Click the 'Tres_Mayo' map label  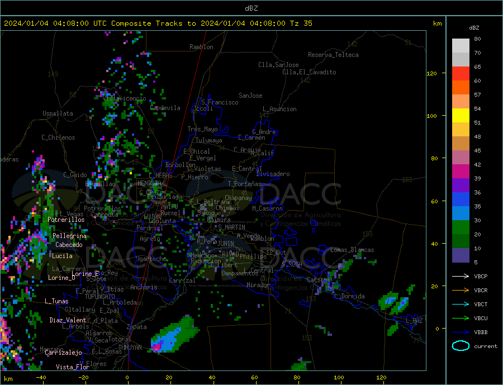pos(203,129)
